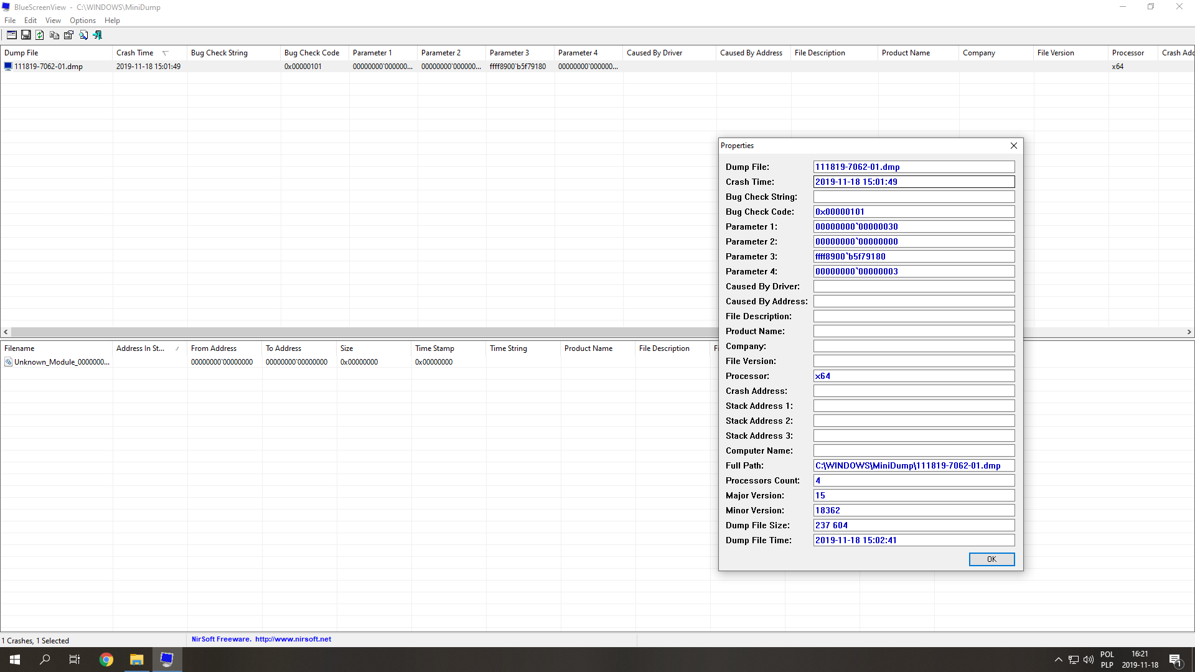This screenshot has height=672, width=1195.
Task: Sort upper pane by Dump File column
Action: pyautogui.click(x=56, y=53)
